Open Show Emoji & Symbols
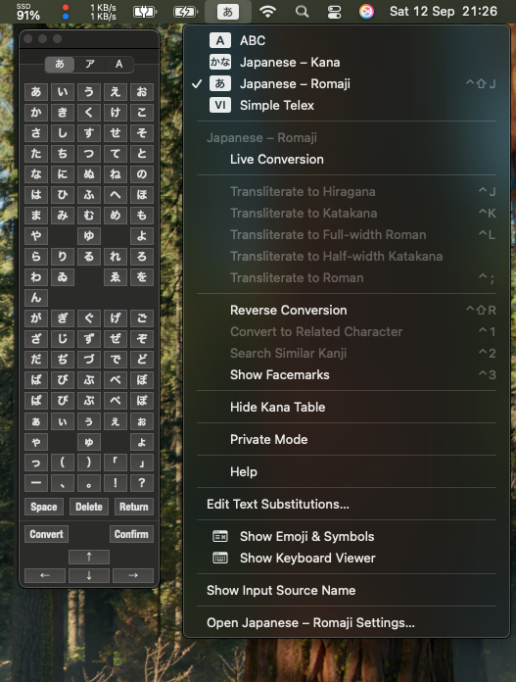The image size is (516, 682). pyautogui.click(x=306, y=536)
